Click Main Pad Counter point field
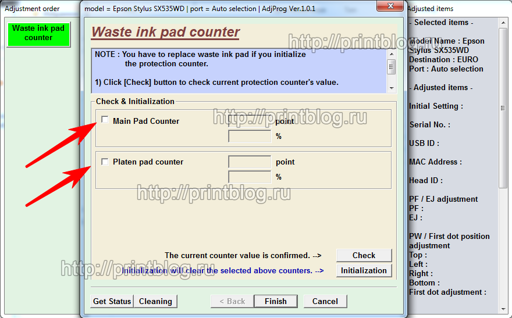The height and width of the screenshot is (318, 512). tap(250, 121)
